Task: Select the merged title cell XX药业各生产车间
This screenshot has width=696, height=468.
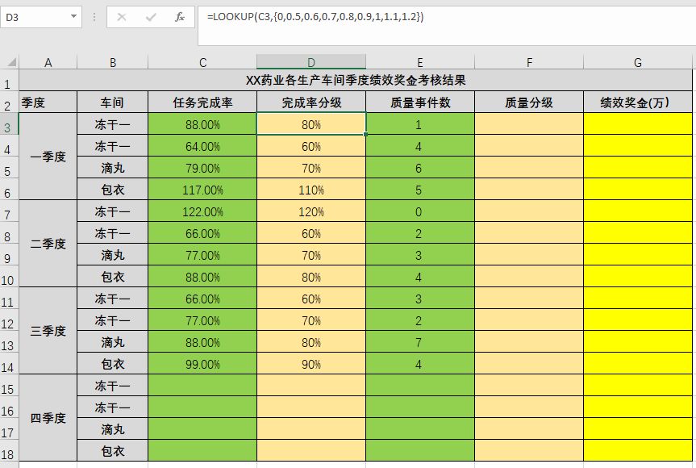Action: 355,81
